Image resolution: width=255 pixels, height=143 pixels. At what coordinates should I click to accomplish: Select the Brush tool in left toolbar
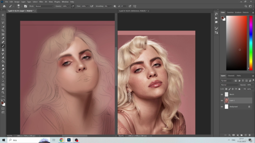[3, 46]
